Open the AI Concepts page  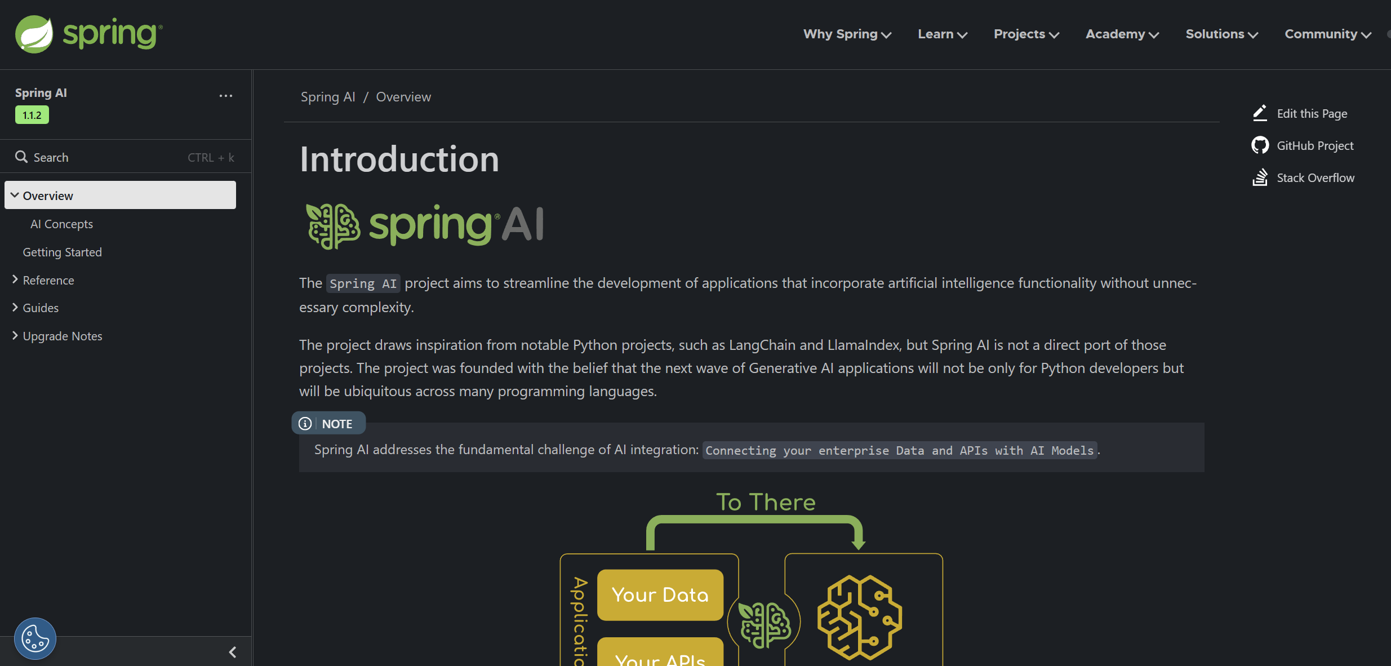tap(61, 224)
